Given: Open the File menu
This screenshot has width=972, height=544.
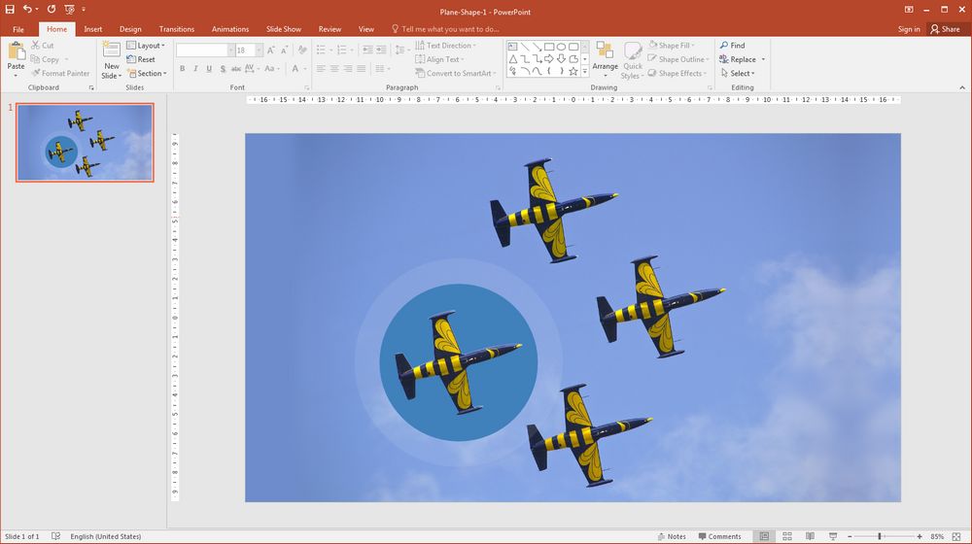Looking at the screenshot, I should (17, 29).
